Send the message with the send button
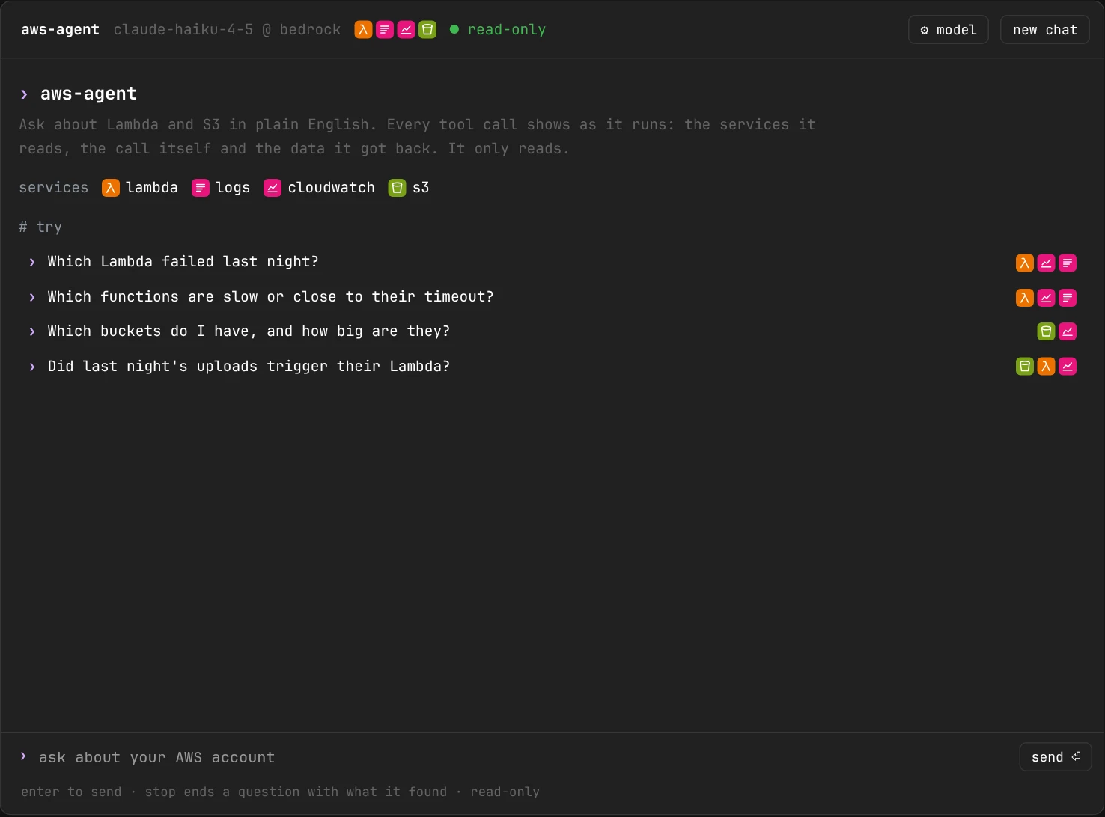1105x817 pixels. click(1056, 757)
